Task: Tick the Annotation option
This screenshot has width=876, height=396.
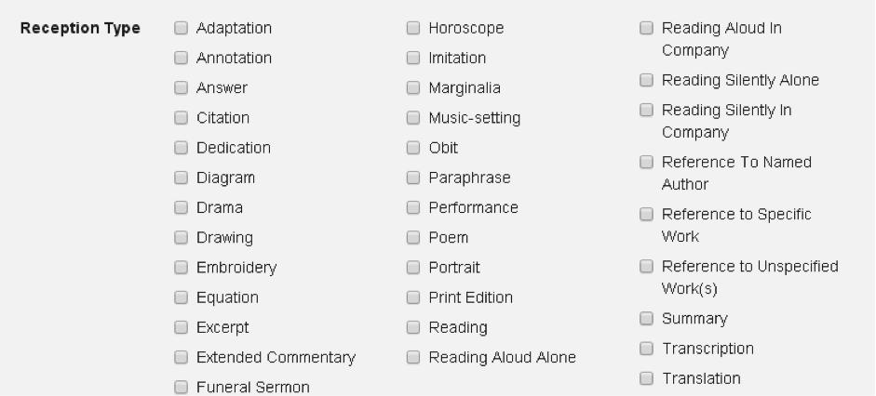Action: pos(181,59)
